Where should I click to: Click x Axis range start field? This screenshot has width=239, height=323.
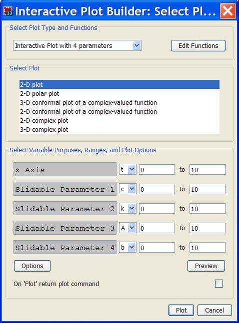pyautogui.click(x=157, y=170)
